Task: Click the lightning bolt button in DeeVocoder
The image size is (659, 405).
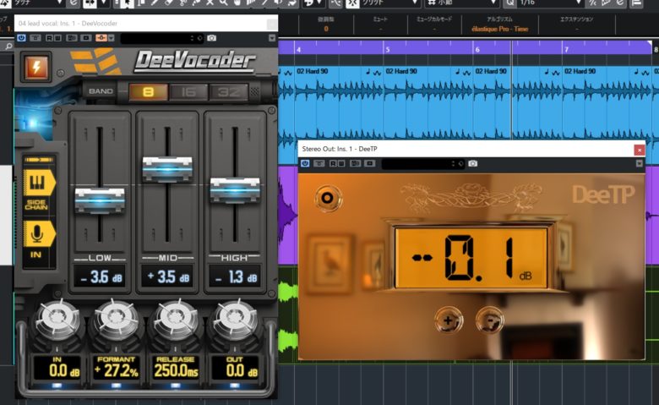Action: click(36, 67)
